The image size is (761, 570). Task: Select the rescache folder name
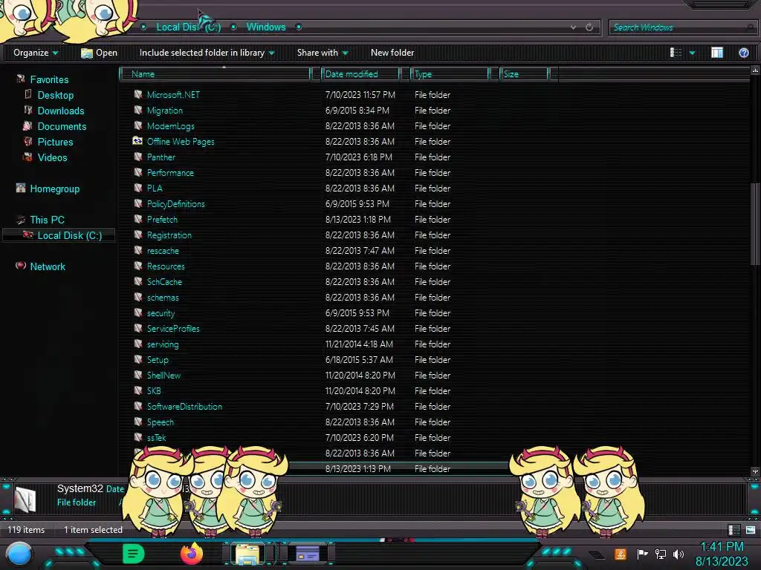163,251
